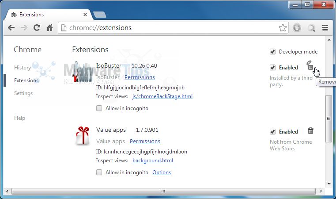The height and width of the screenshot is (199, 336).
Task: Tick Allow in incognito for IsoBuster
Action: click(x=99, y=108)
